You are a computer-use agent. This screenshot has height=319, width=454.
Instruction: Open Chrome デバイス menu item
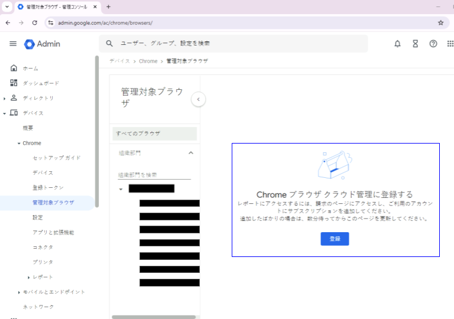pos(43,172)
